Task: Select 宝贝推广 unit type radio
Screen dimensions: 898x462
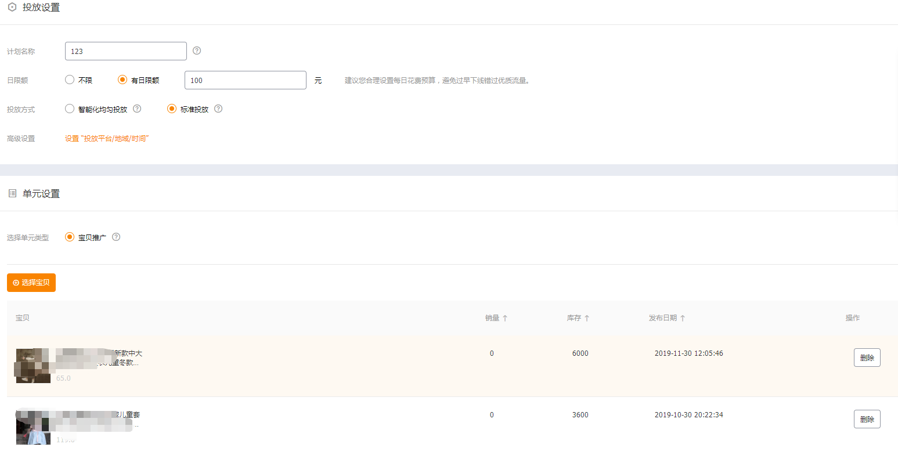Action: click(x=70, y=237)
